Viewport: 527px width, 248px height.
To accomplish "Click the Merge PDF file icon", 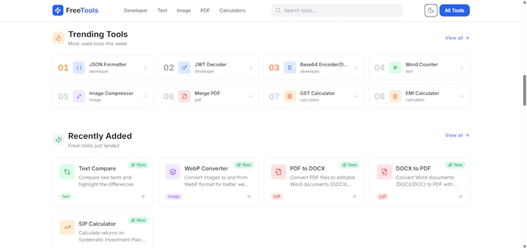I will point(184,96).
